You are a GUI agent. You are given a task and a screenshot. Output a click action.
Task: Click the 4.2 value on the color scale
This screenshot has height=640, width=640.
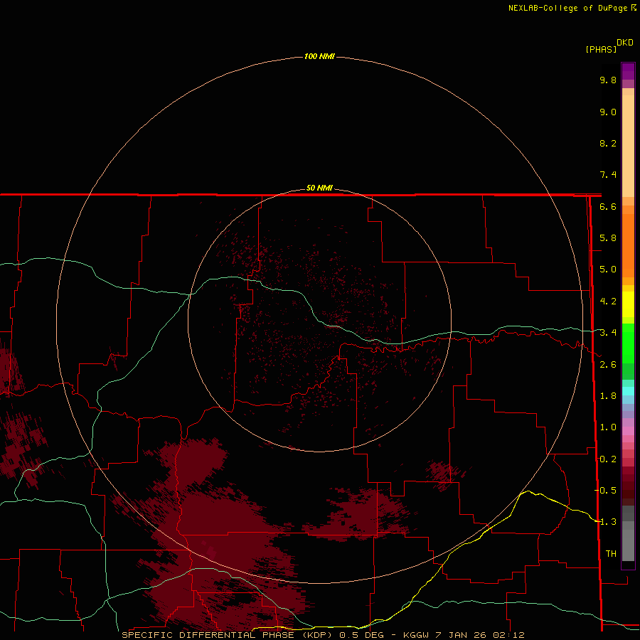pyautogui.click(x=608, y=302)
